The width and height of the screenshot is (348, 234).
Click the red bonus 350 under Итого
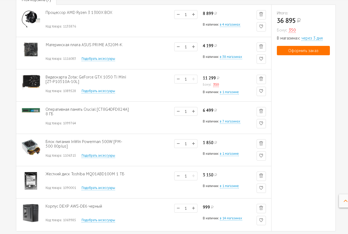point(292,30)
